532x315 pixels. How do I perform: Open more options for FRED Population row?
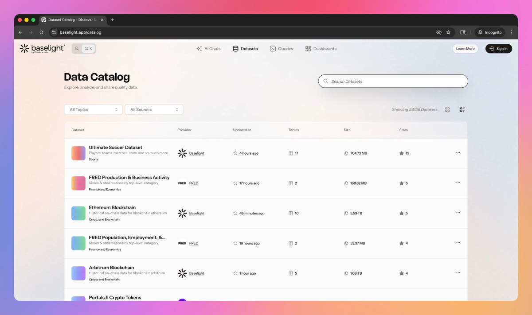(x=458, y=243)
